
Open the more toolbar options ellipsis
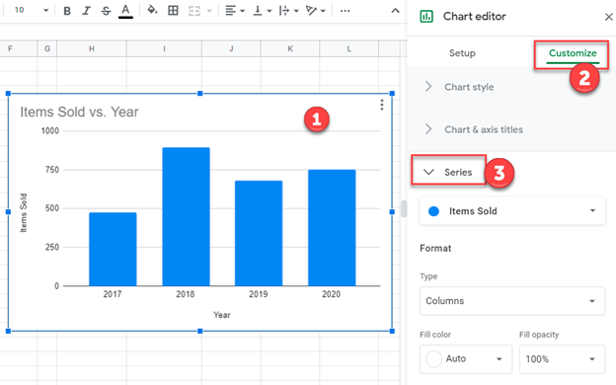point(345,11)
